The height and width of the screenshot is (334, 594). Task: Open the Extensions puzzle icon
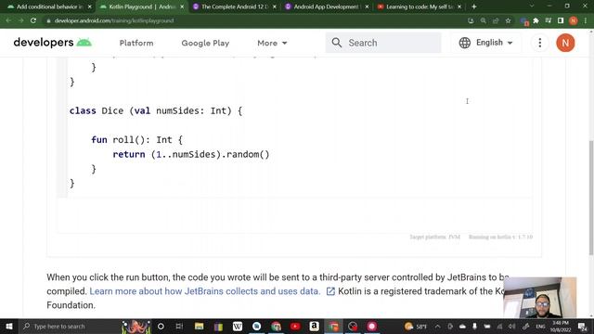[536, 20]
